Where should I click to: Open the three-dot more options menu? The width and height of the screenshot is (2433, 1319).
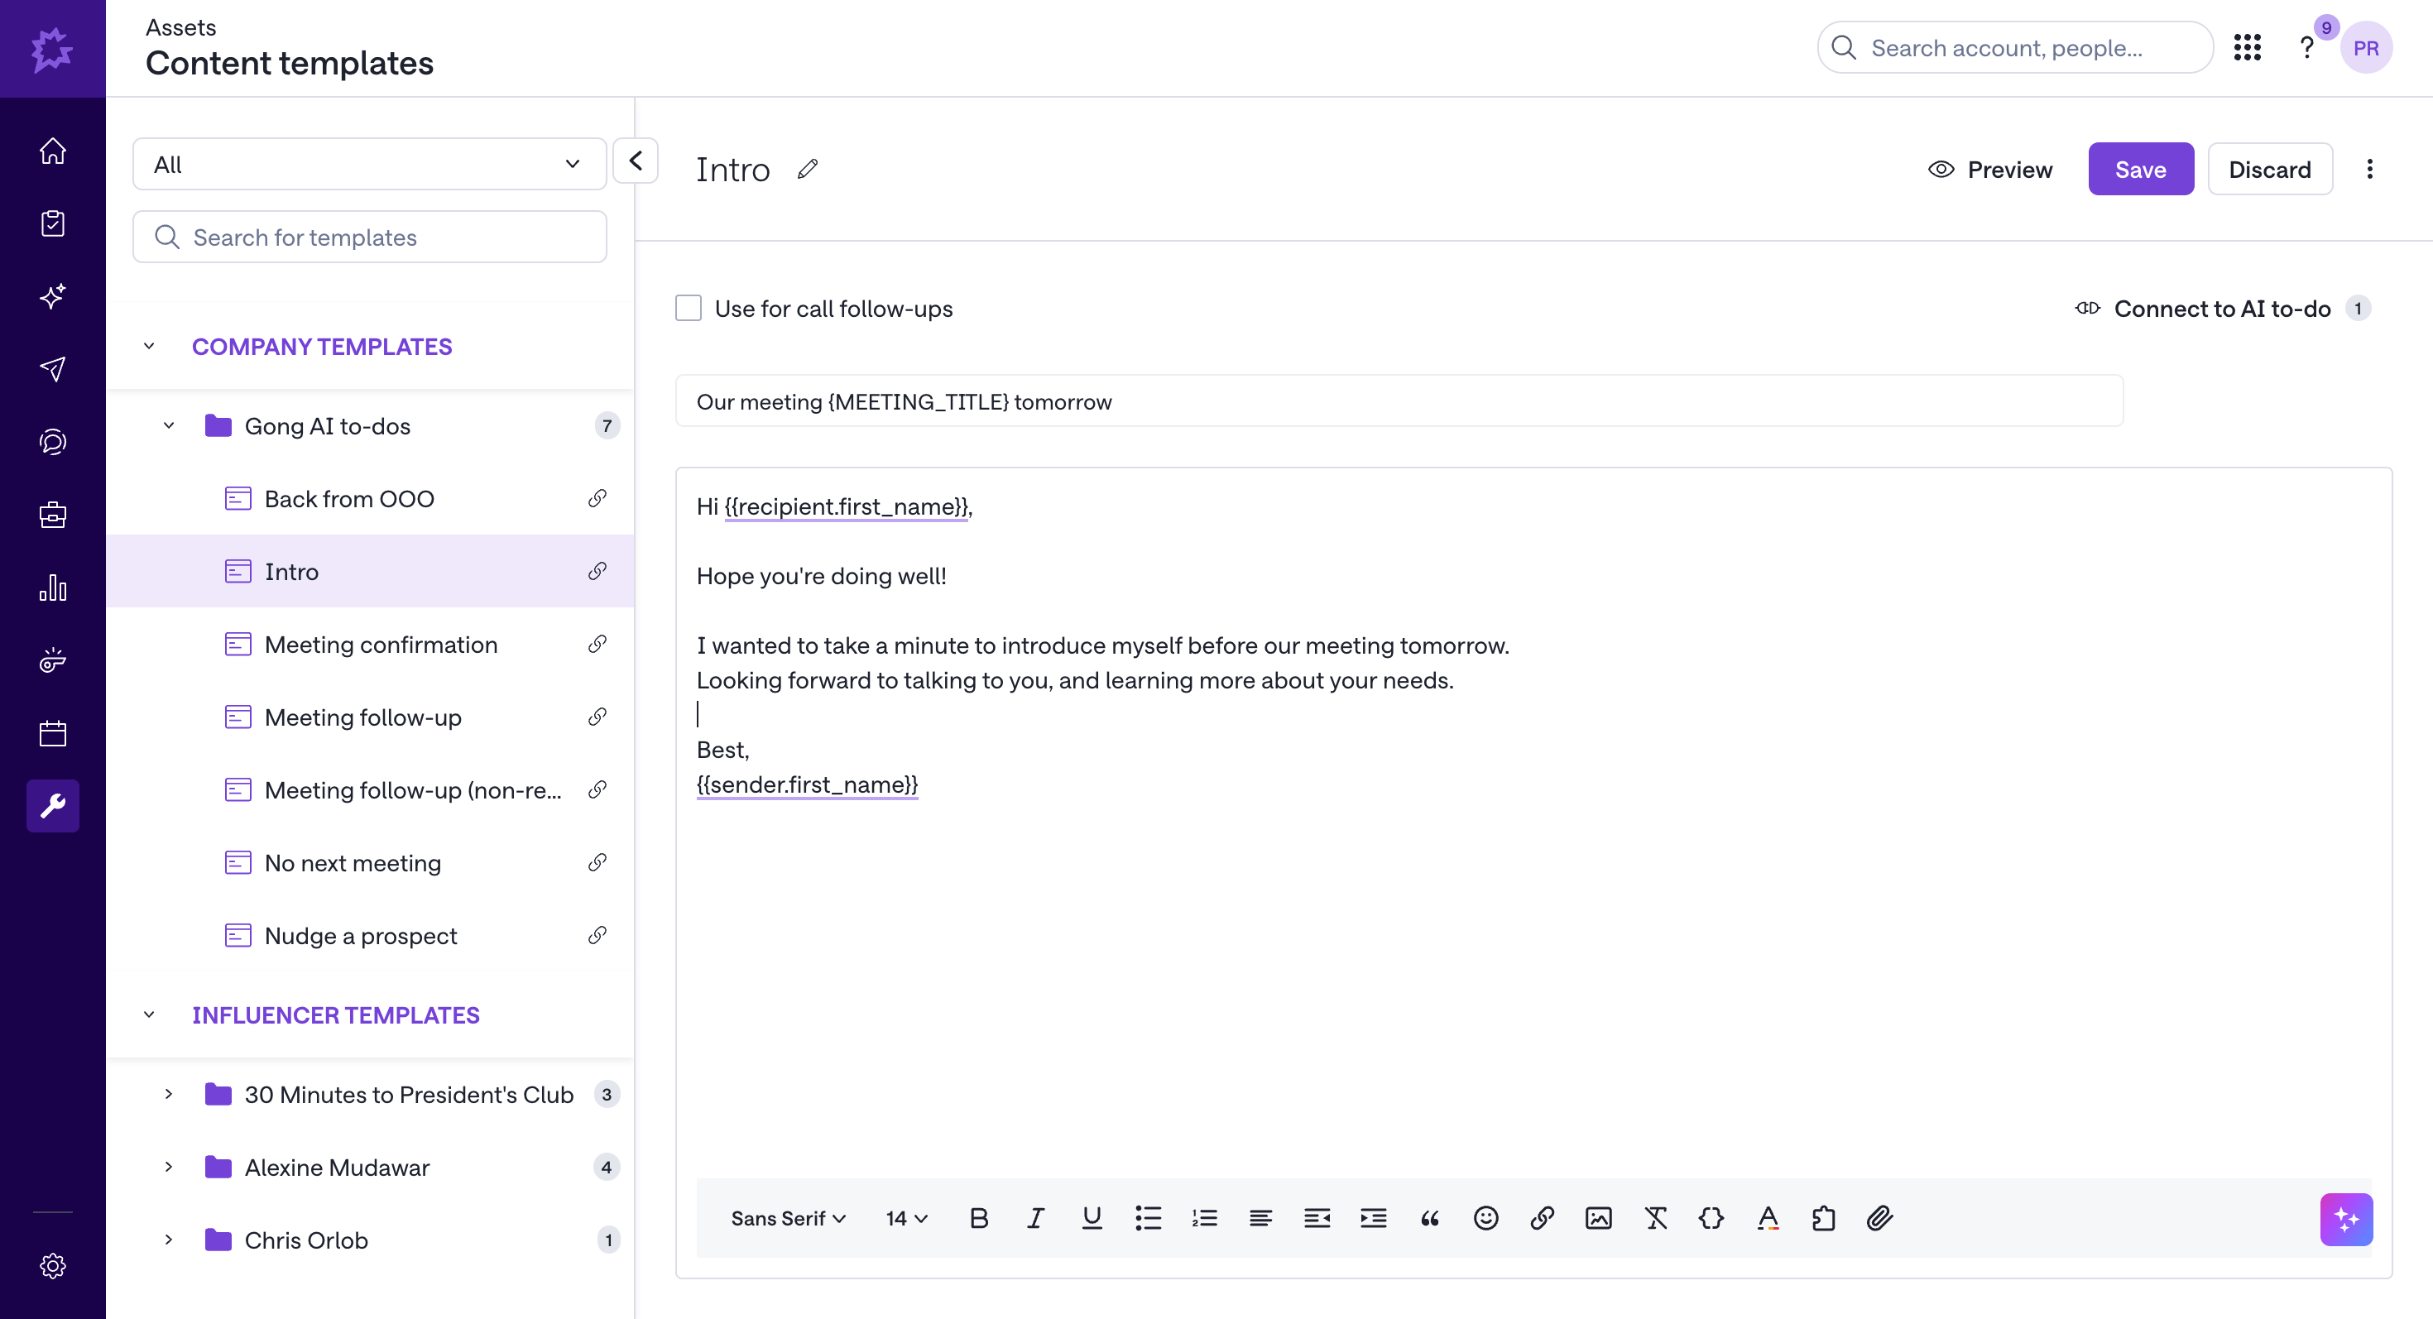coord(2370,169)
